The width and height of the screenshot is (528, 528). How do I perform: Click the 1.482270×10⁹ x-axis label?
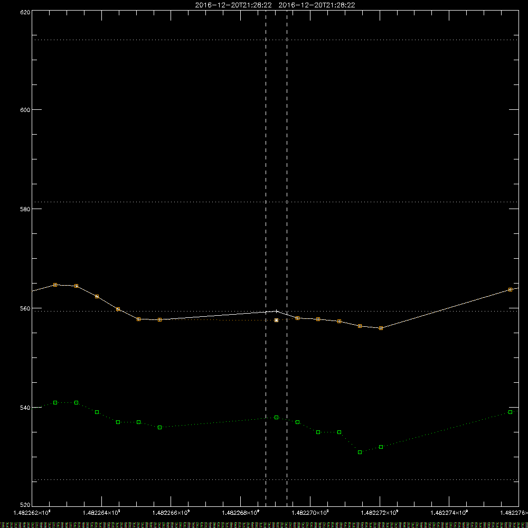pos(310,513)
